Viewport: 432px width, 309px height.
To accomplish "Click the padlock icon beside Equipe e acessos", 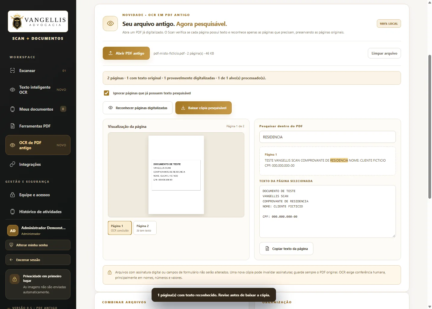I will 12,195.
